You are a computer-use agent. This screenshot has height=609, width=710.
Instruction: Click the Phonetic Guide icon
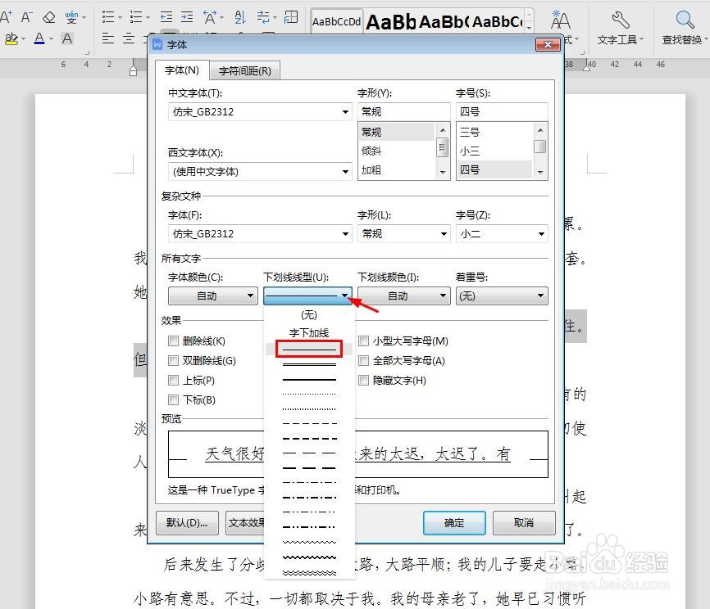73,16
